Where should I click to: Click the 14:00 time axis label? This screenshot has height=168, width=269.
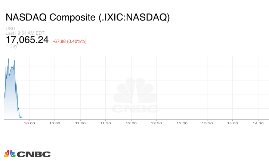tap(233, 123)
